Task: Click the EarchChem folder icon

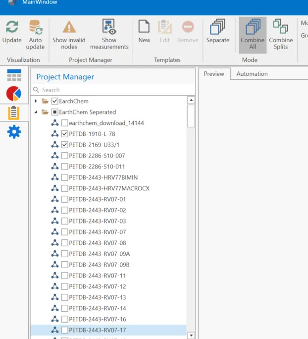Action: (45, 101)
